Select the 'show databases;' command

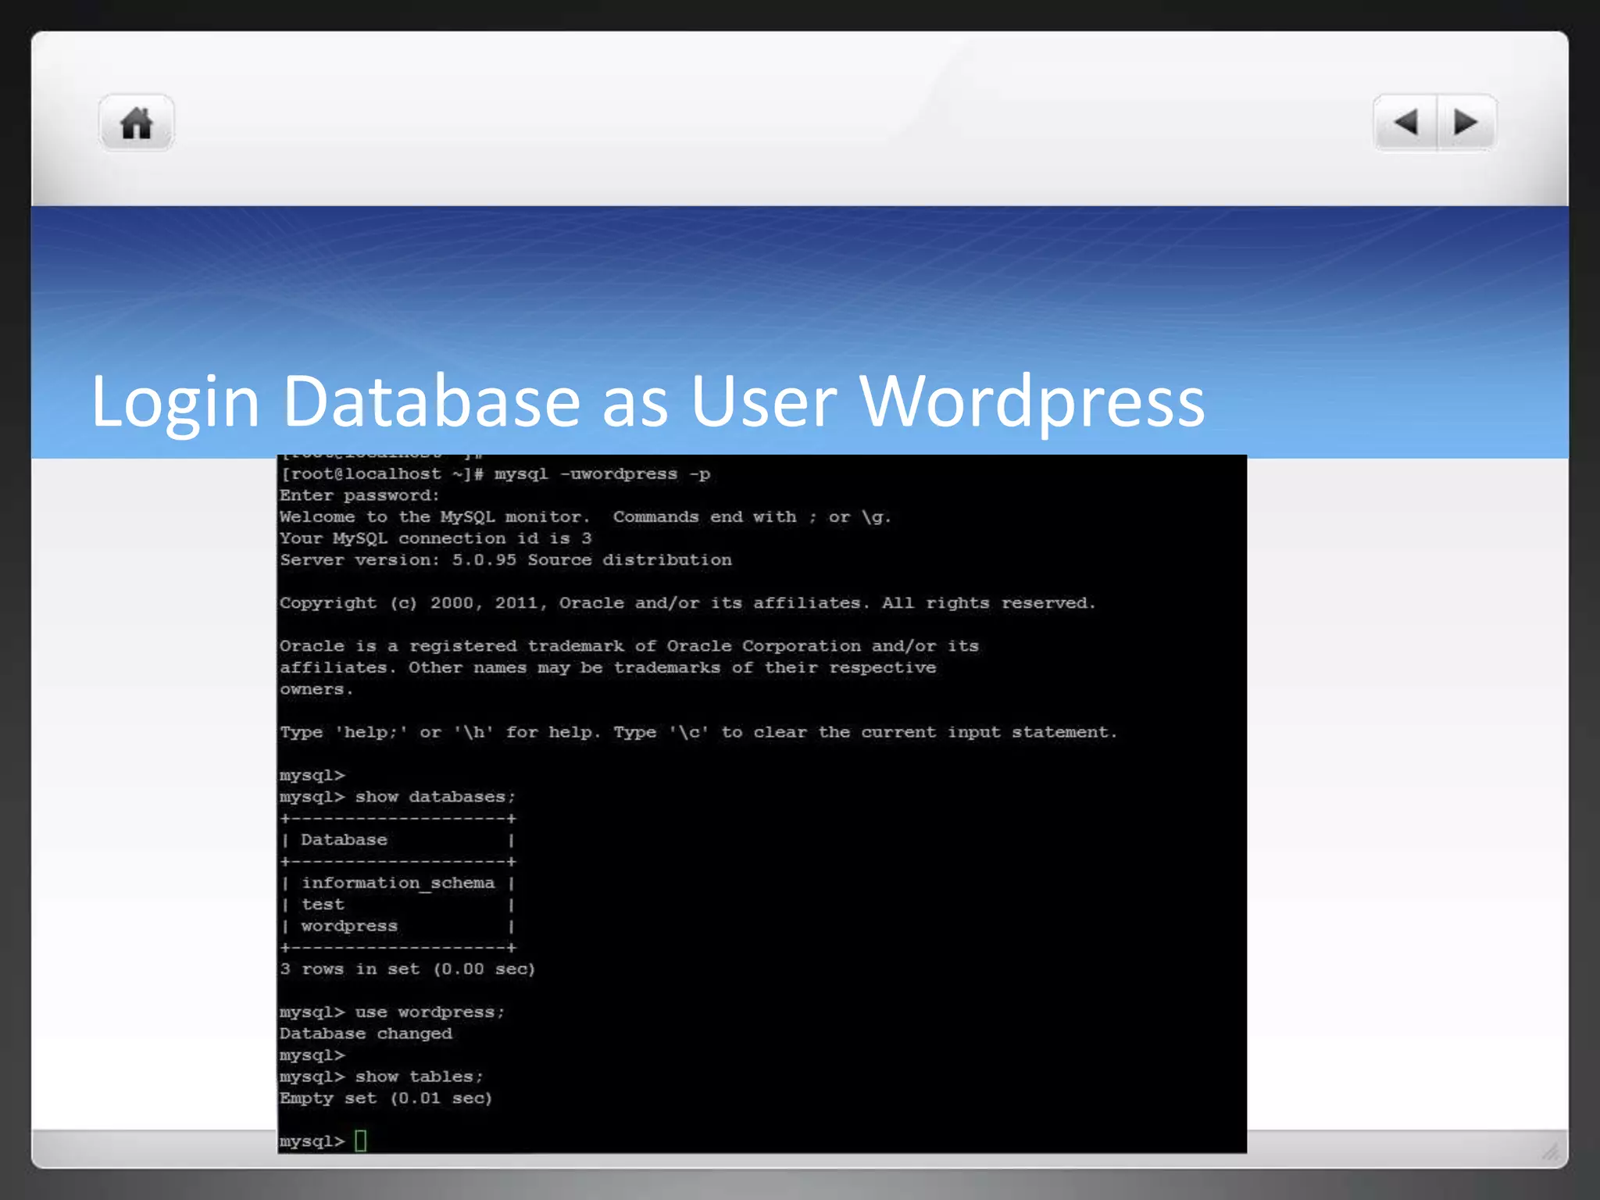pos(435,797)
